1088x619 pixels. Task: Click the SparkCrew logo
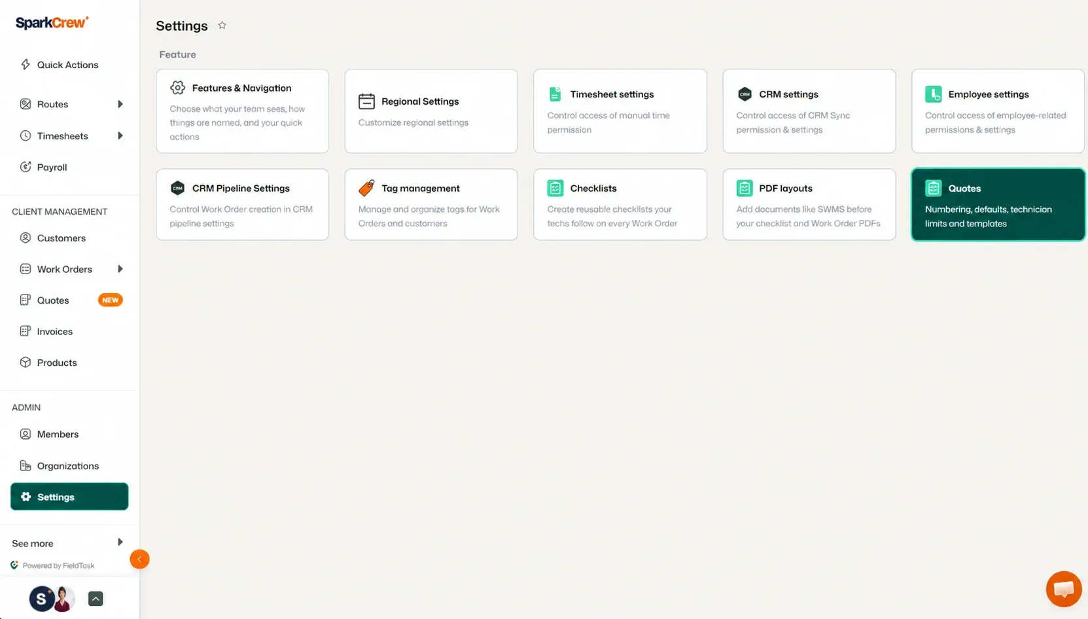coord(52,22)
